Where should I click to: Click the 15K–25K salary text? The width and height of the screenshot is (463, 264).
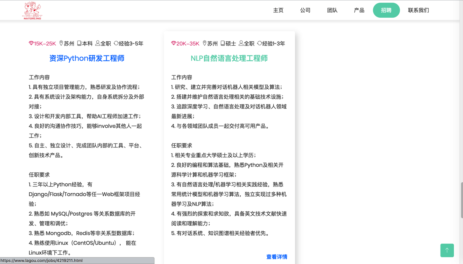click(45, 44)
